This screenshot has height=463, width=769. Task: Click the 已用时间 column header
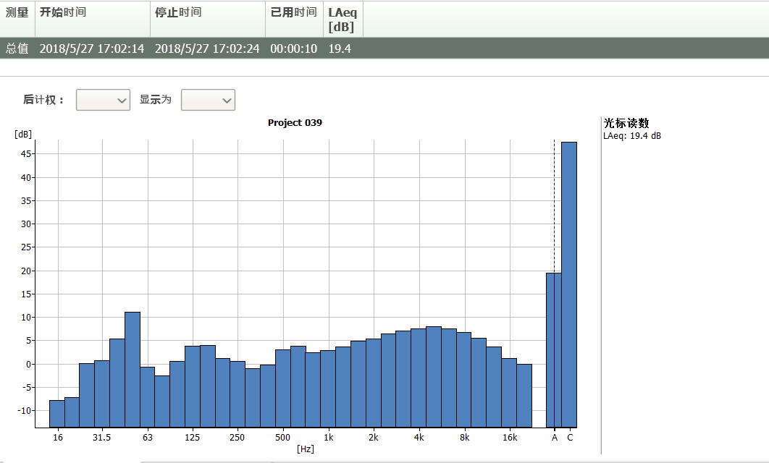click(x=293, y=13)
